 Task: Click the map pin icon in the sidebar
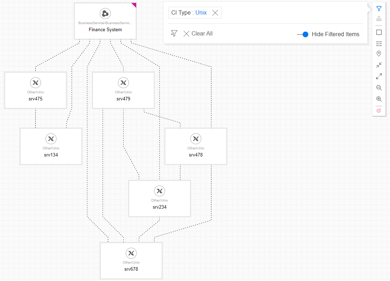[379, 53]
